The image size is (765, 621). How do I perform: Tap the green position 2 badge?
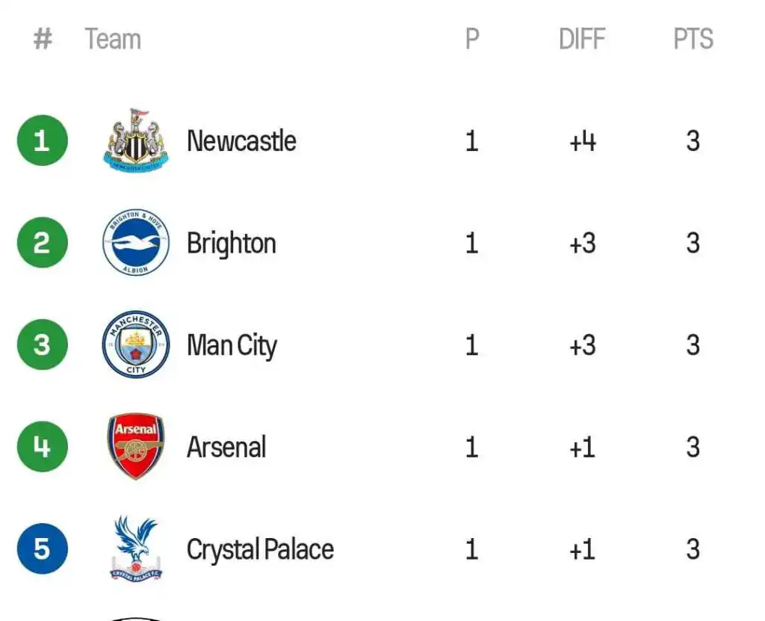42,243
